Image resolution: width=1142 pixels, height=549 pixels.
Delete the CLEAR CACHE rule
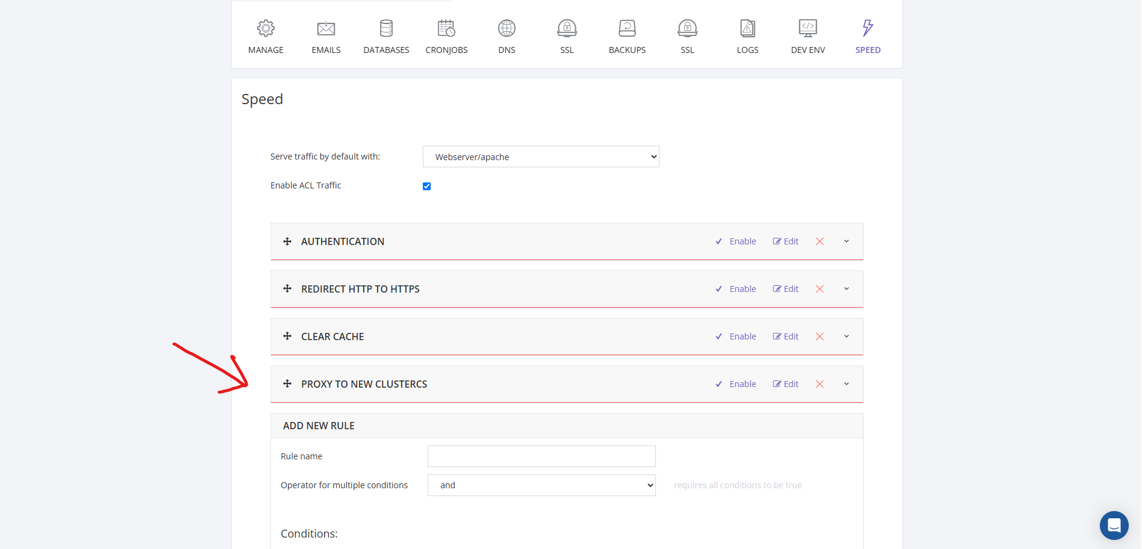(820, 337)
